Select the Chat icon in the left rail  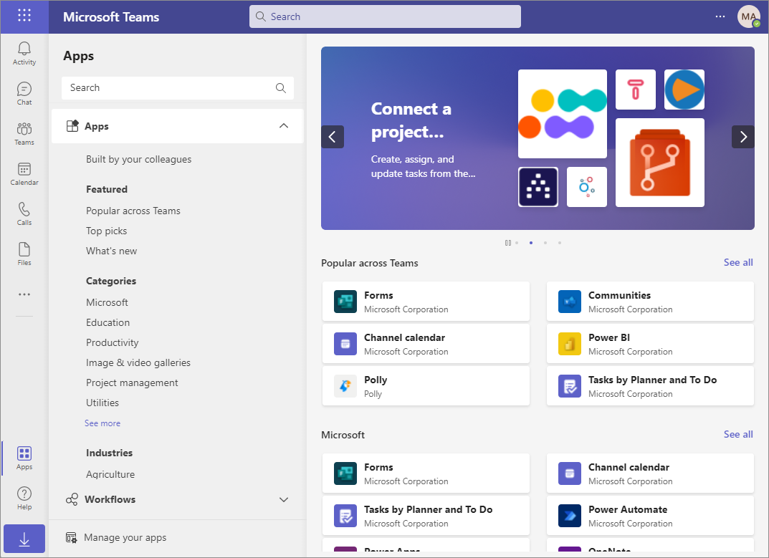(24, 92)
